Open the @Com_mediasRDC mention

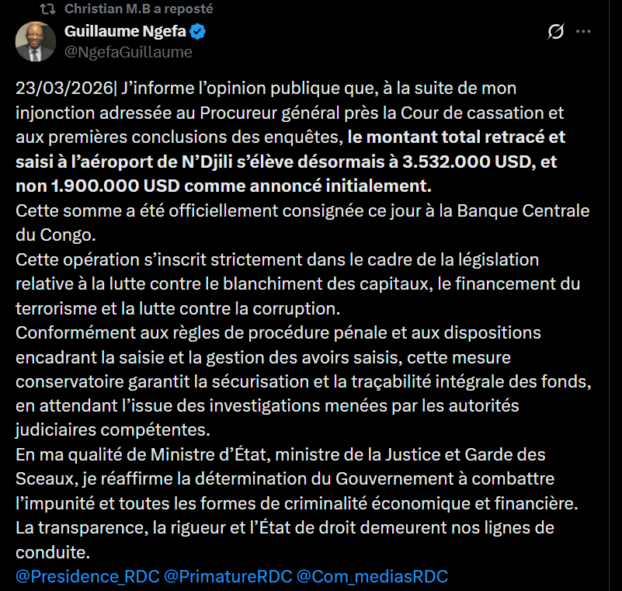point(373,576)
